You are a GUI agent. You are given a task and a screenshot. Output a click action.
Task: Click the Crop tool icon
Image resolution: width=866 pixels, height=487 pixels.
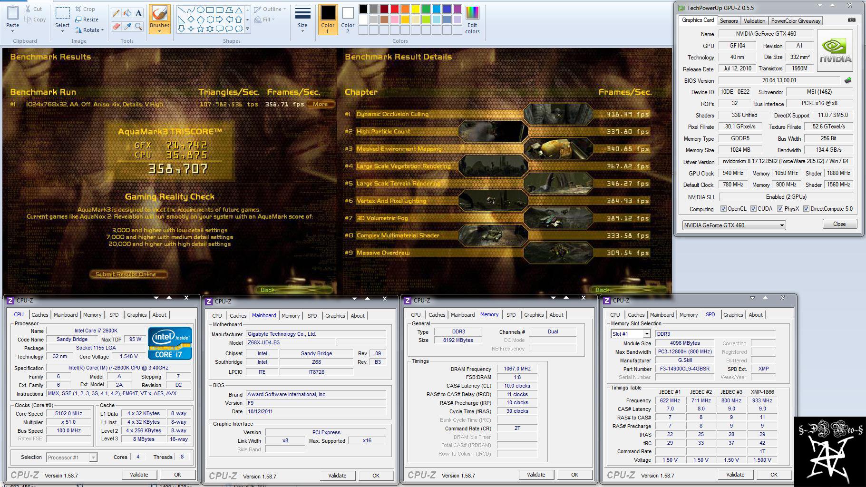pos(78,9)
